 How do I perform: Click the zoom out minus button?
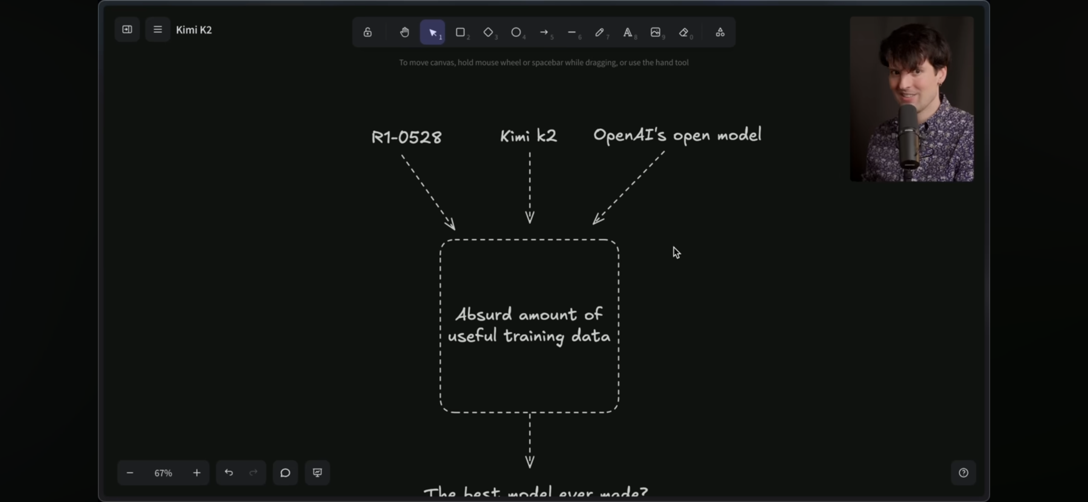tap(130, 473)
